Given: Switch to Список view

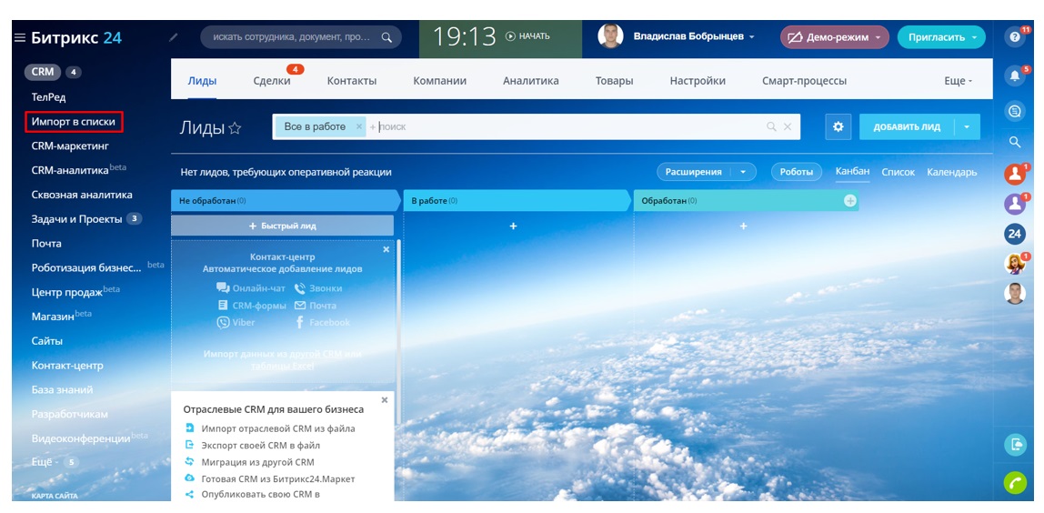Looking at the screenshot, I should 898,172.
